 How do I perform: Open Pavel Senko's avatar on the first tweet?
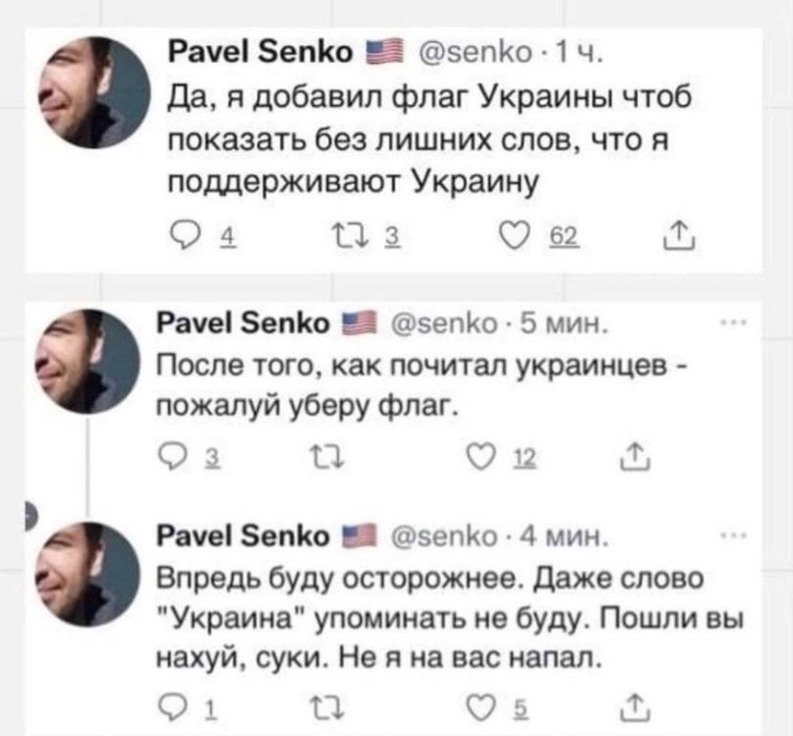(94, 92)
